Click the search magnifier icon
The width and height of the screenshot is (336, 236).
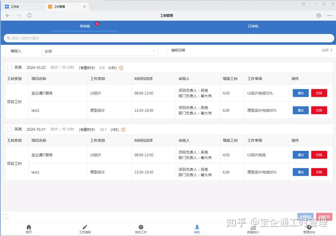point(9,38)
